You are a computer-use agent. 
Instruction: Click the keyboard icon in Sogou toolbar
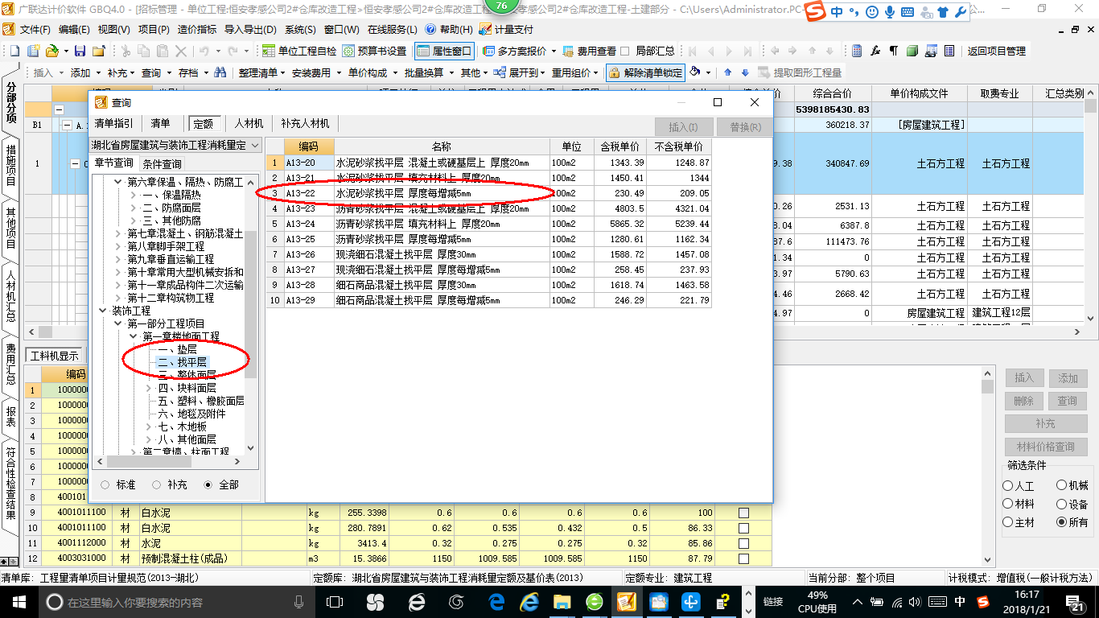908,12
